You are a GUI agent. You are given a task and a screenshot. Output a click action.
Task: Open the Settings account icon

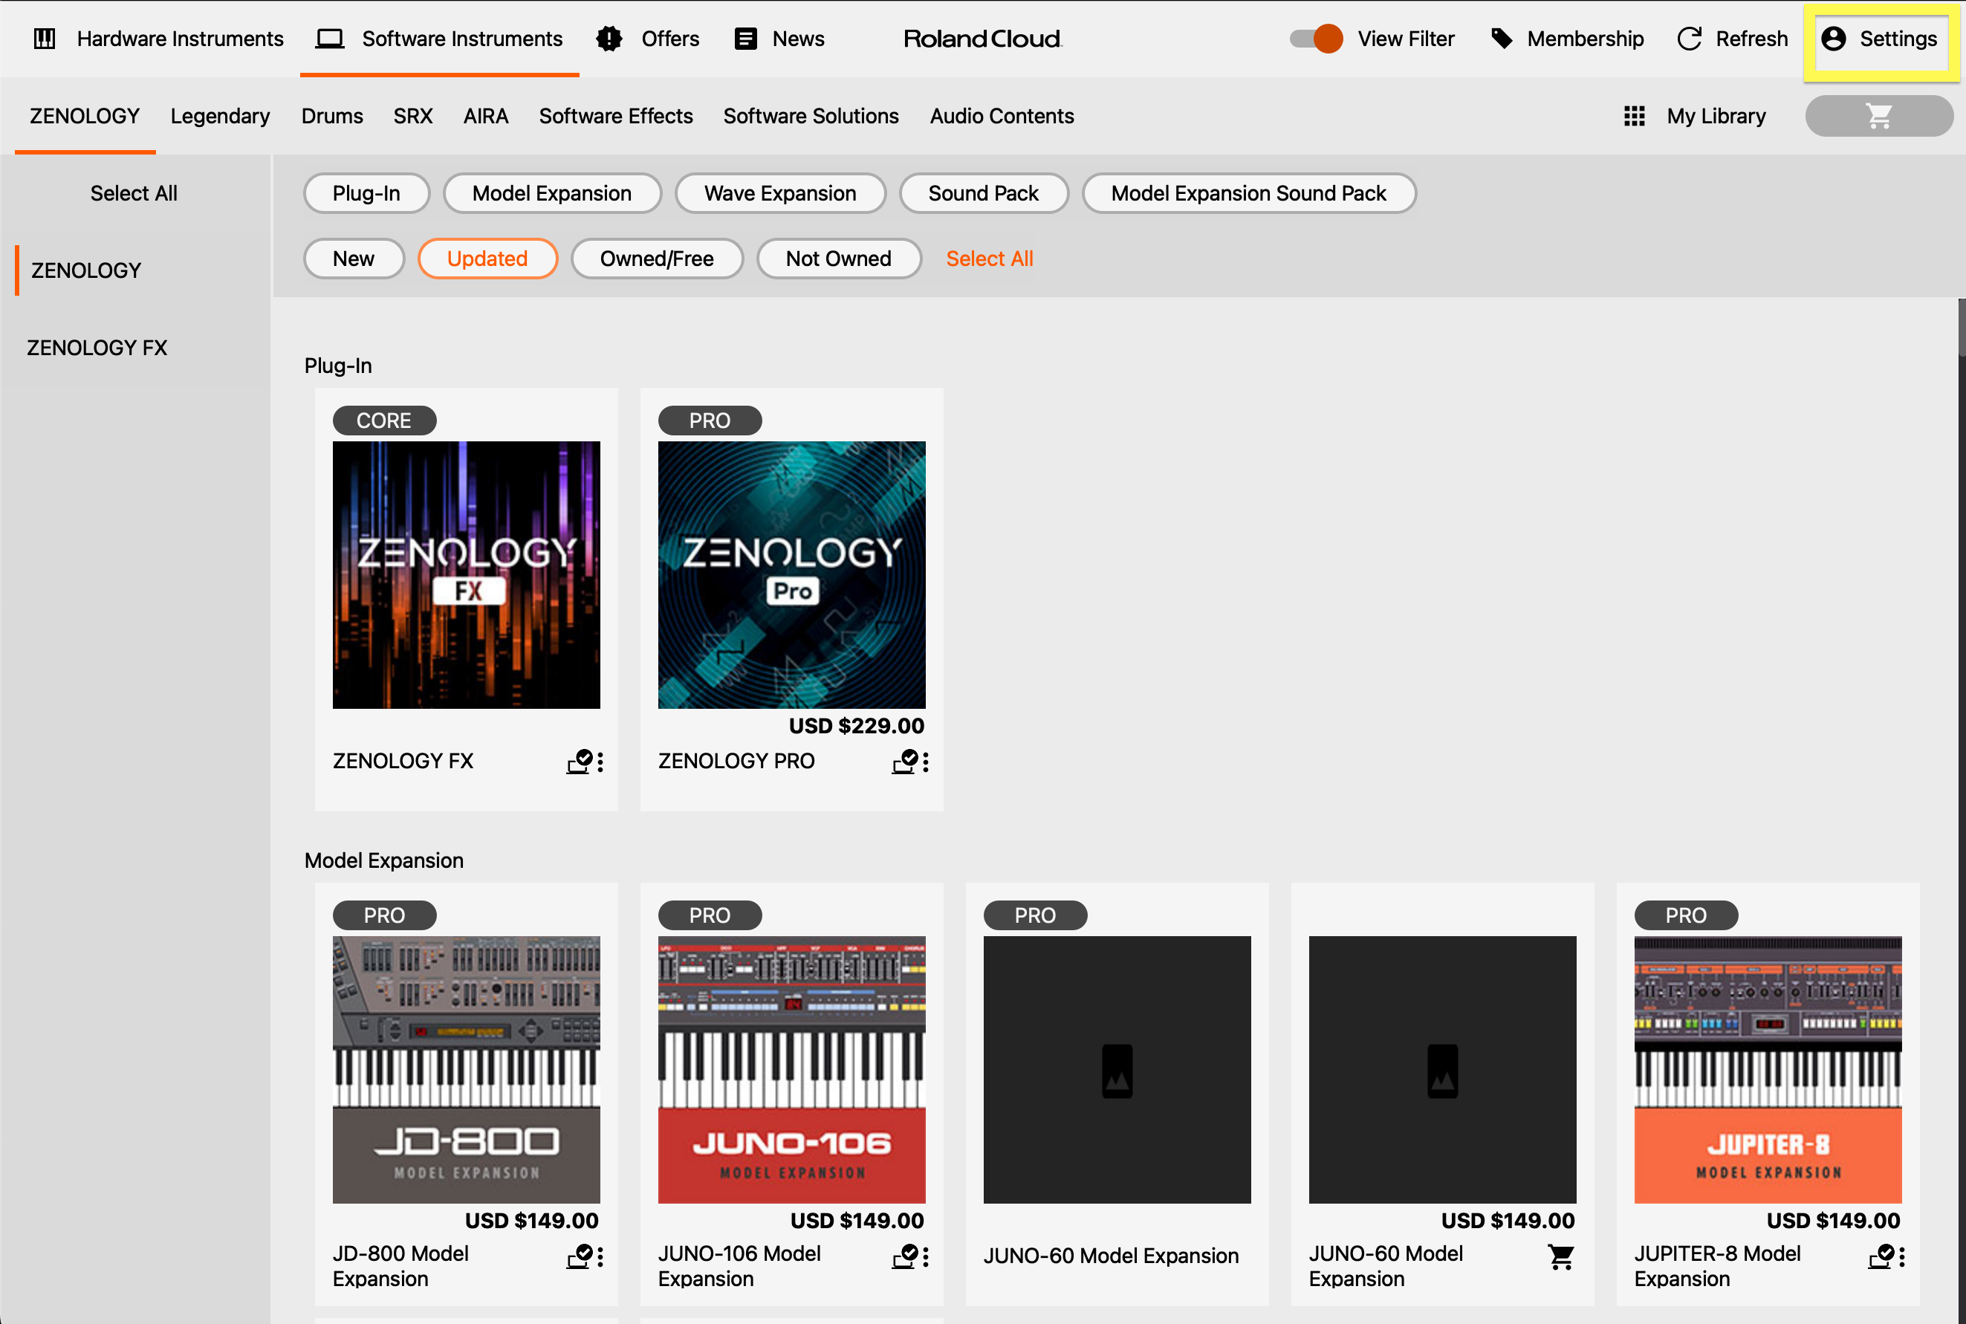pyautogui.click(x=1832, y=39)
